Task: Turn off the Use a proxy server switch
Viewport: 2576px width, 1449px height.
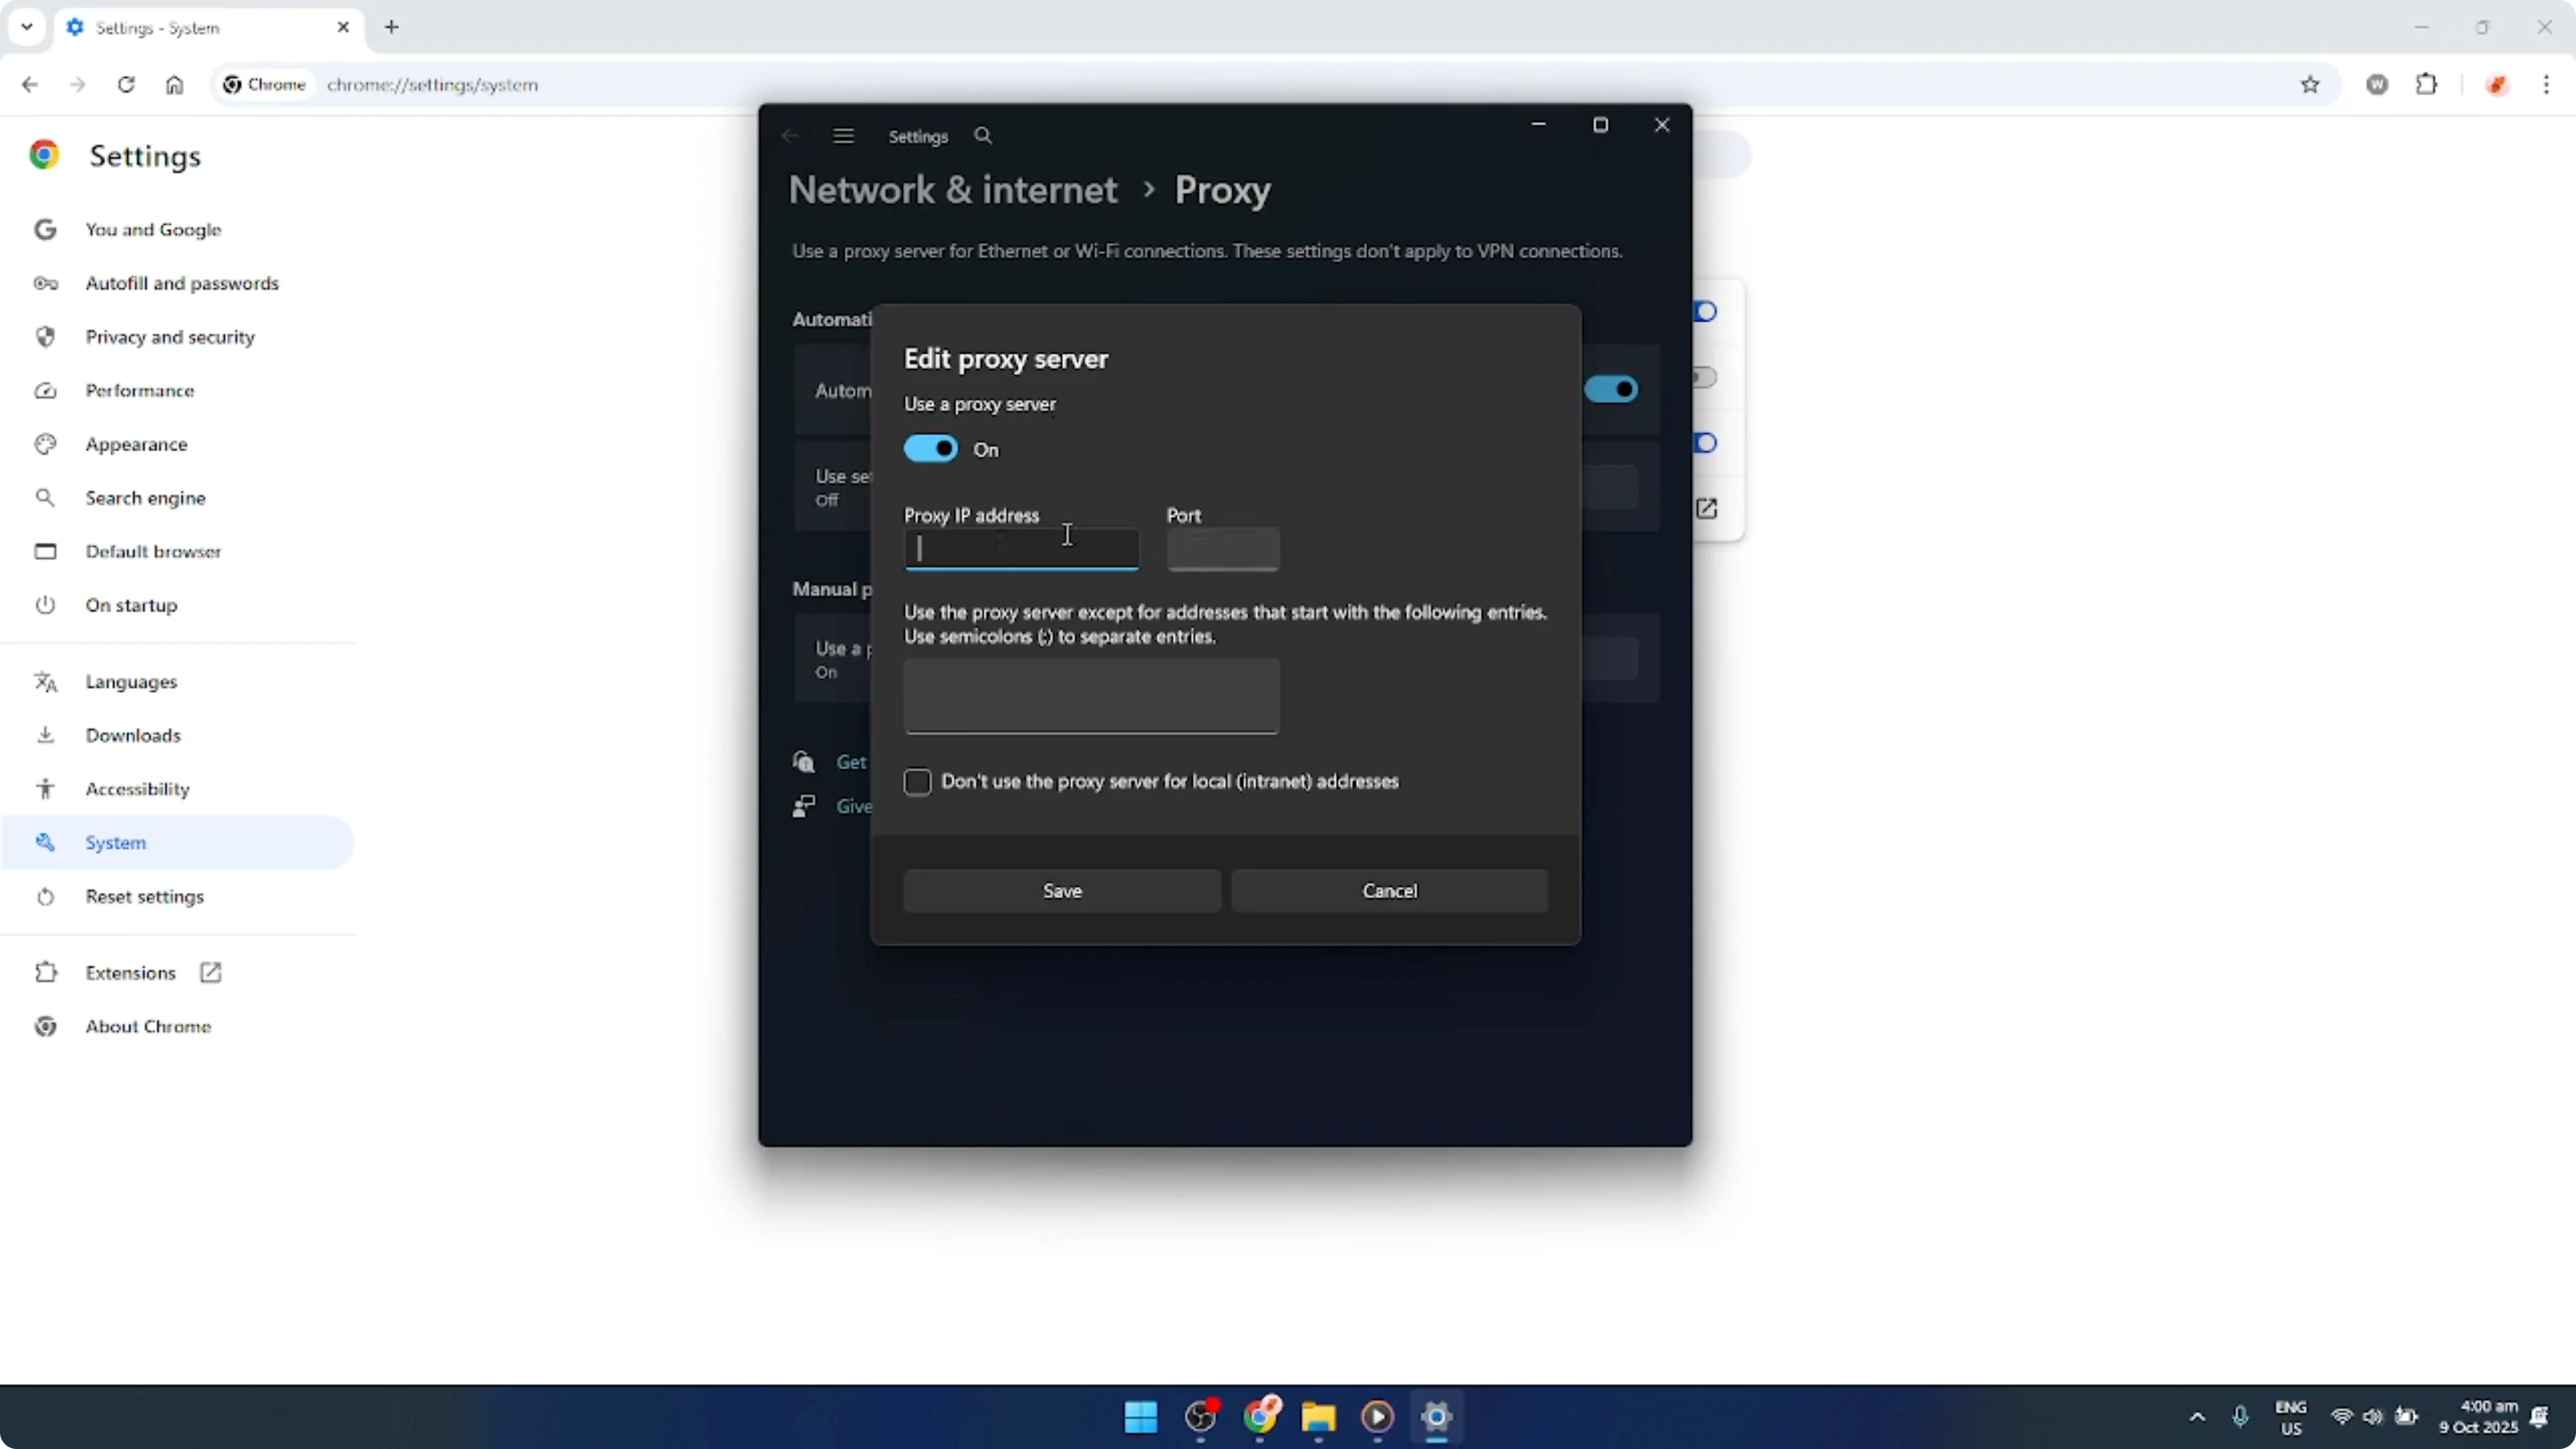Action: 932,448
